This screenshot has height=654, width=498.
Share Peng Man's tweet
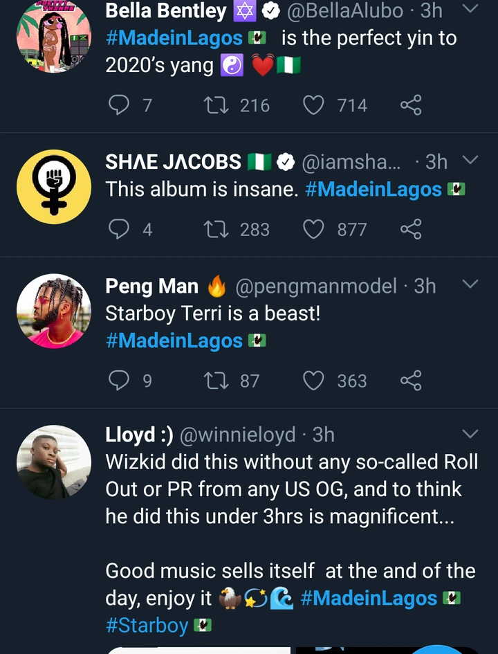(411, 381)
